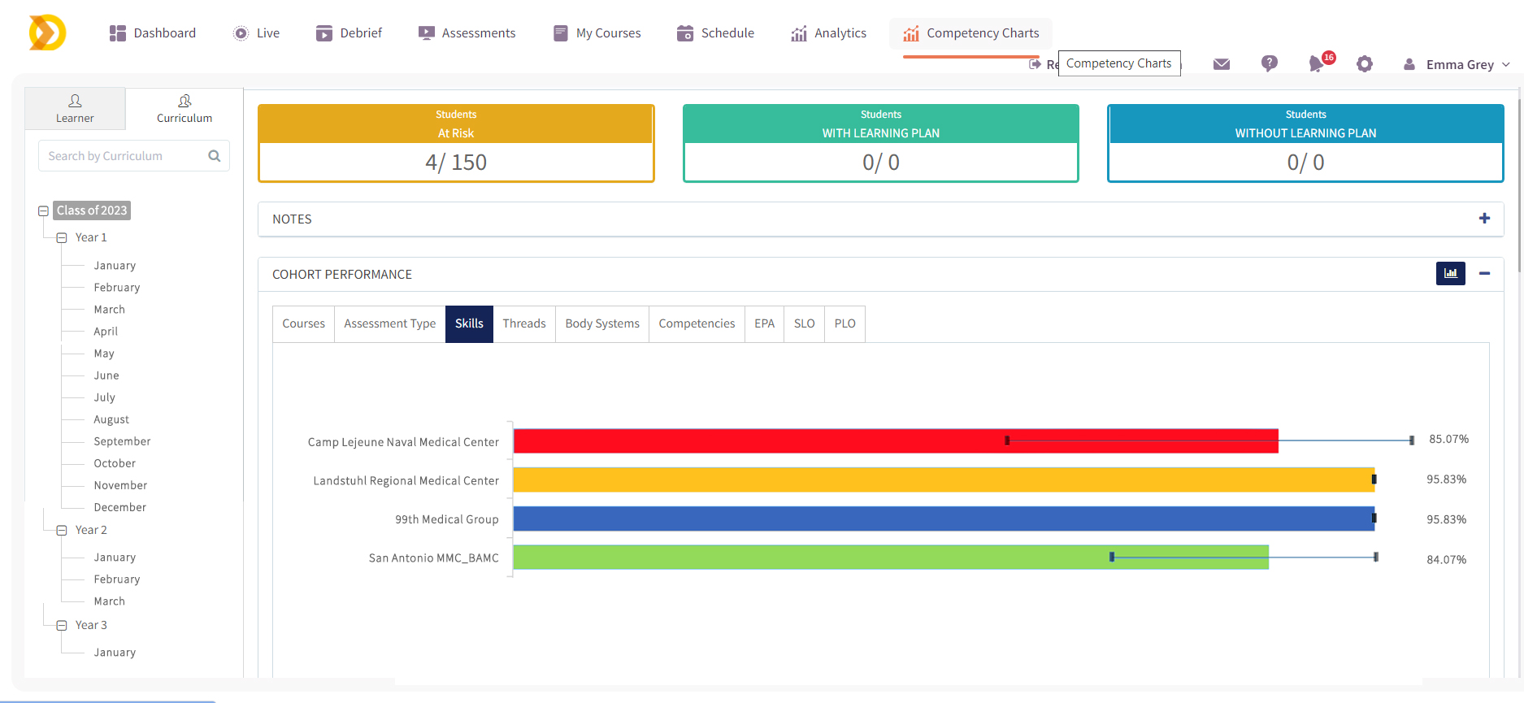Open notifications bell with badge
1524x703 pixels.
coord(1317,63)
